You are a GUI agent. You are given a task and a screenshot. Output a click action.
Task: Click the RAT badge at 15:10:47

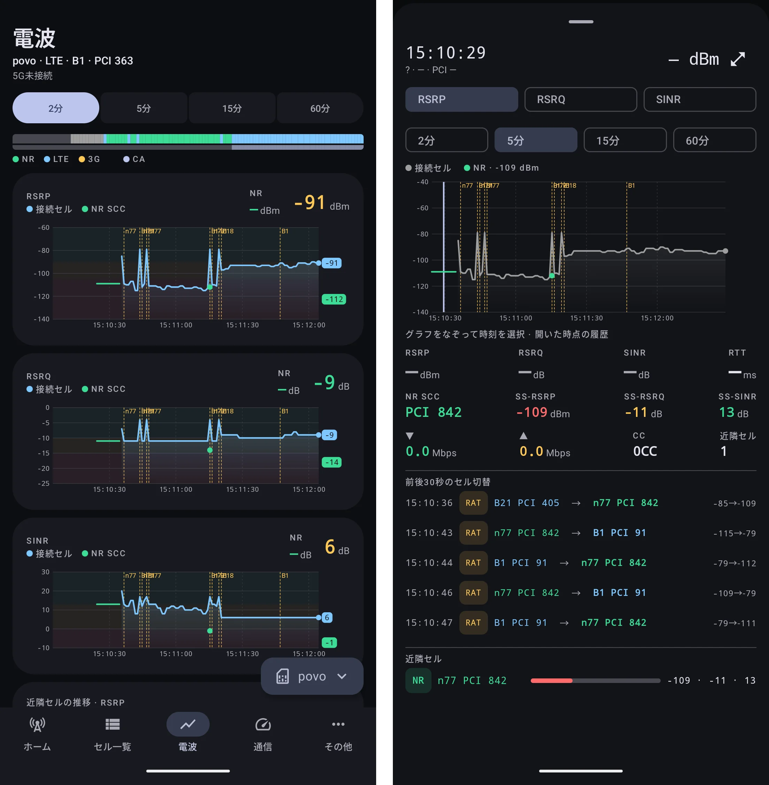473,622
